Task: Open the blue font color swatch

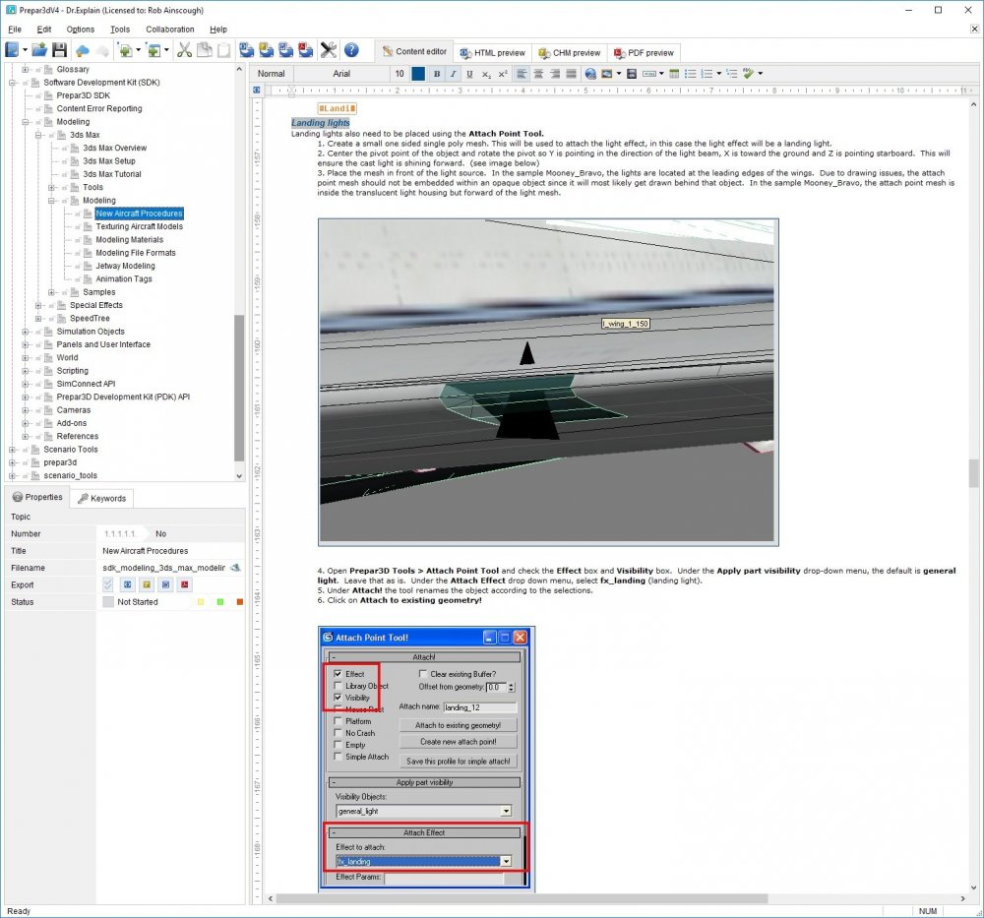Action: coord(418,74)
